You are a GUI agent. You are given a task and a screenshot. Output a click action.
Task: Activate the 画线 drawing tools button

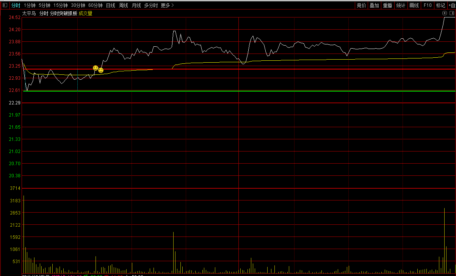[414, 5]
